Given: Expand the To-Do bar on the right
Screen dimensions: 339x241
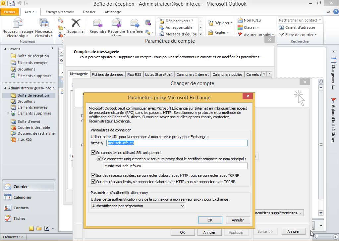Looking at the screenshot, I should [x=334, y=51].
